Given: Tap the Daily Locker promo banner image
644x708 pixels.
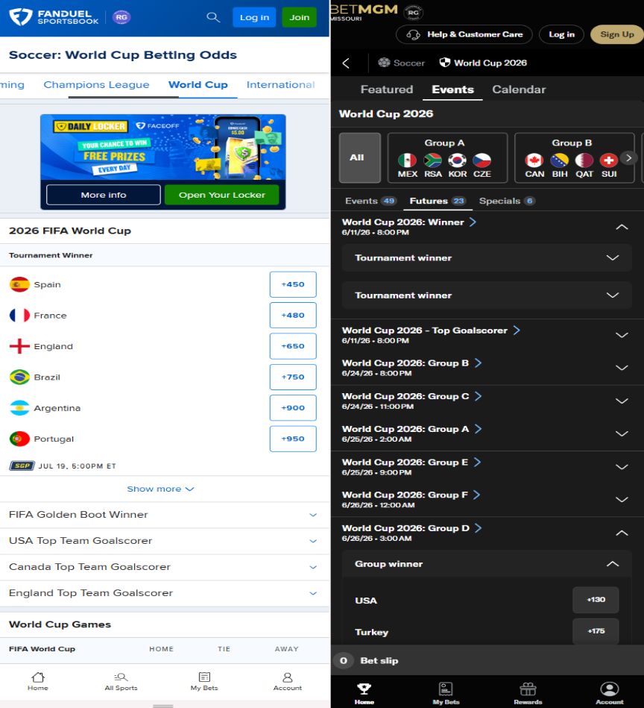Looking at the screenshot, I should (x=162, y=148).
